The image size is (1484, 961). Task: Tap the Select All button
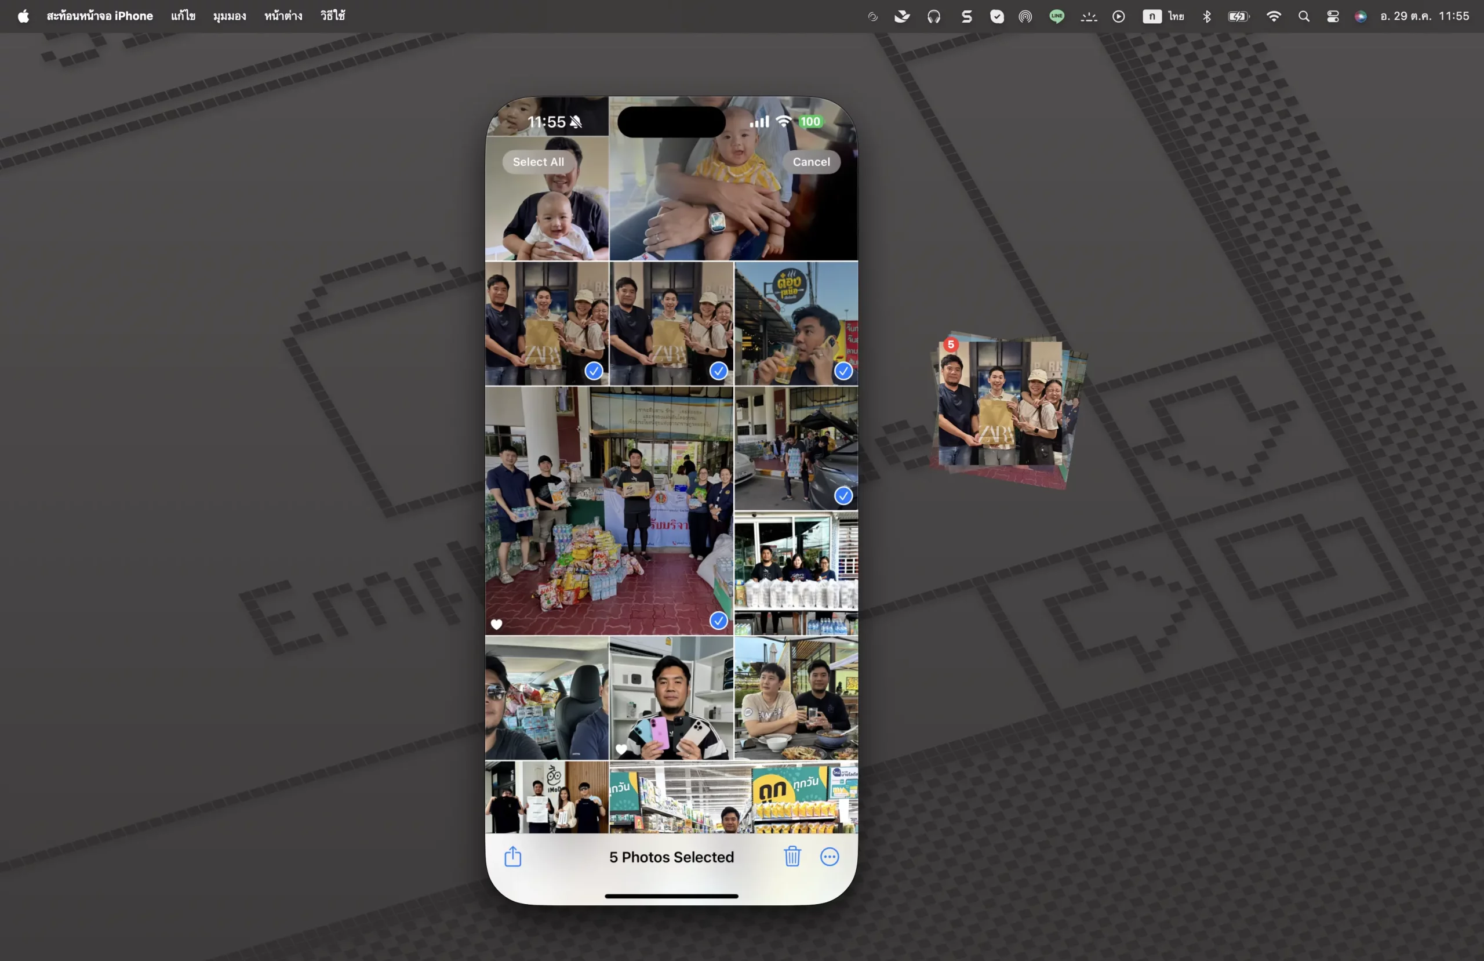(x=538, y=162)
